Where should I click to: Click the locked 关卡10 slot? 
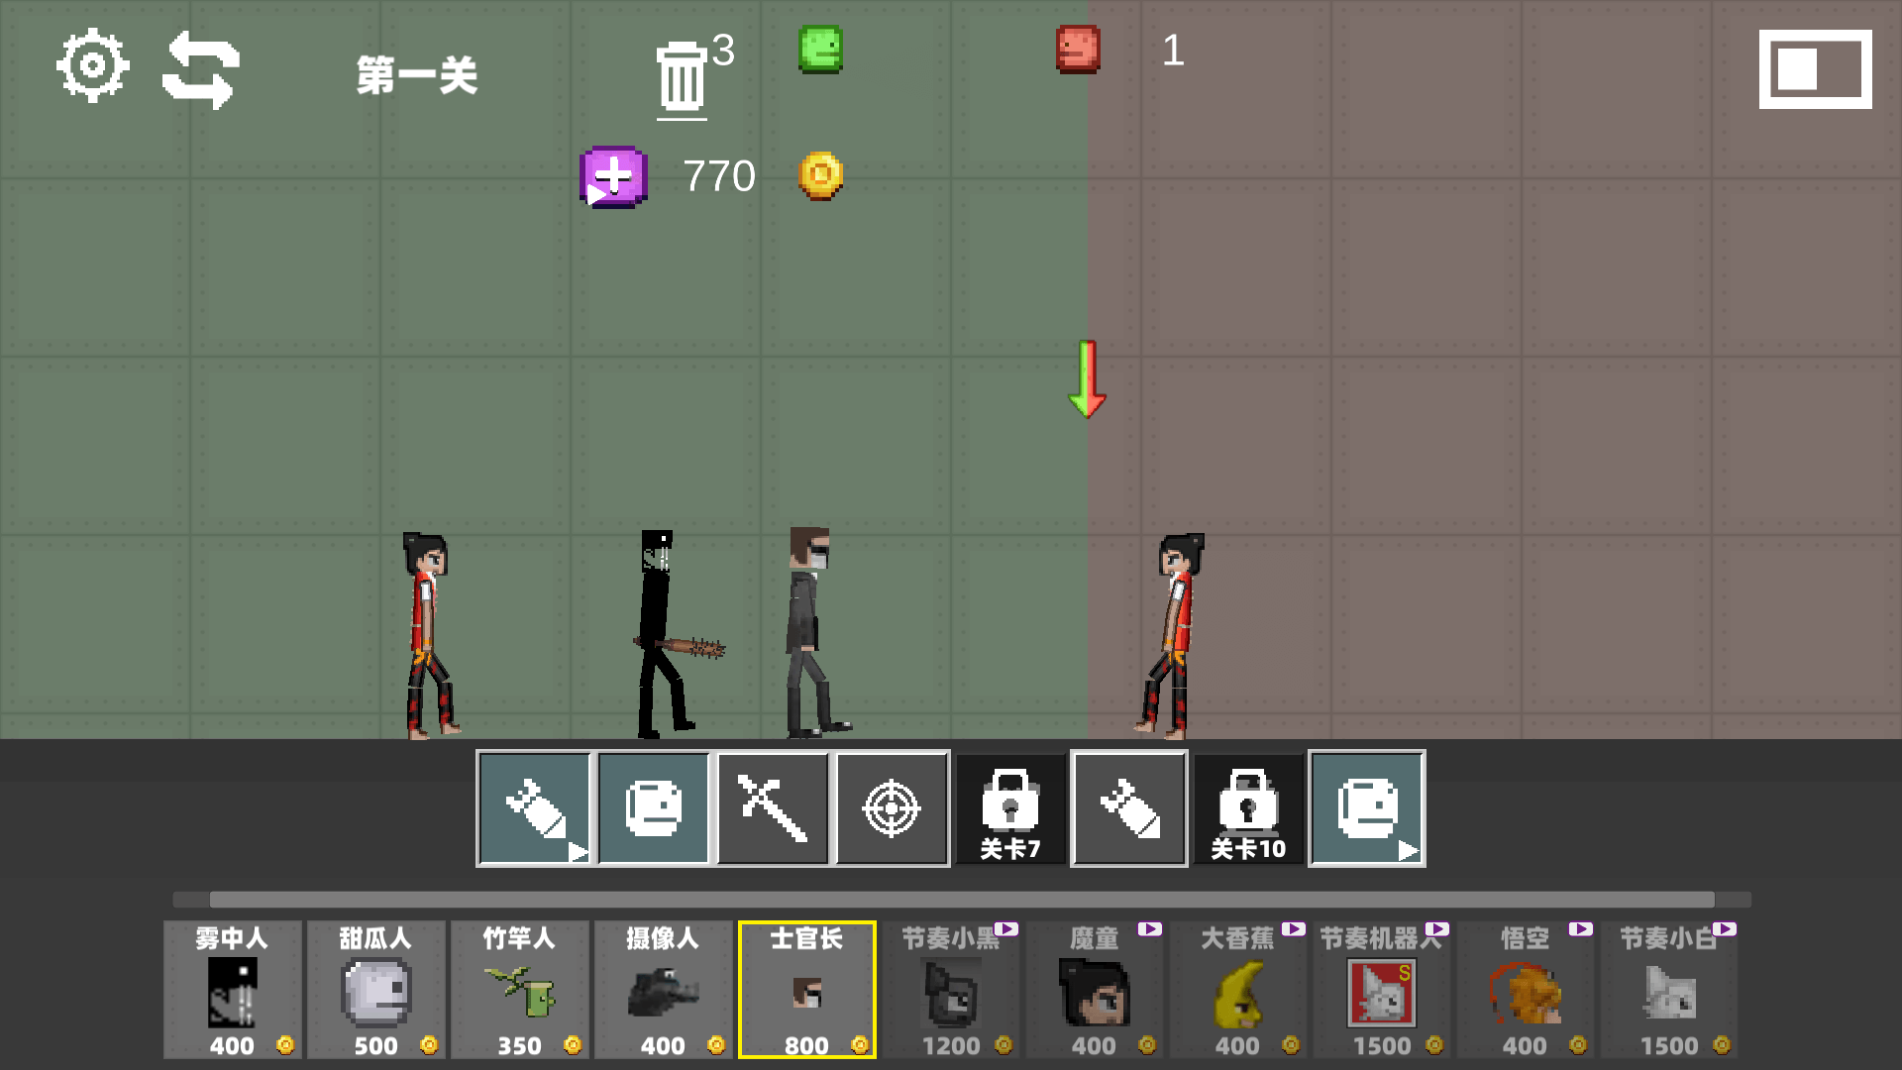click(1248, 808)
